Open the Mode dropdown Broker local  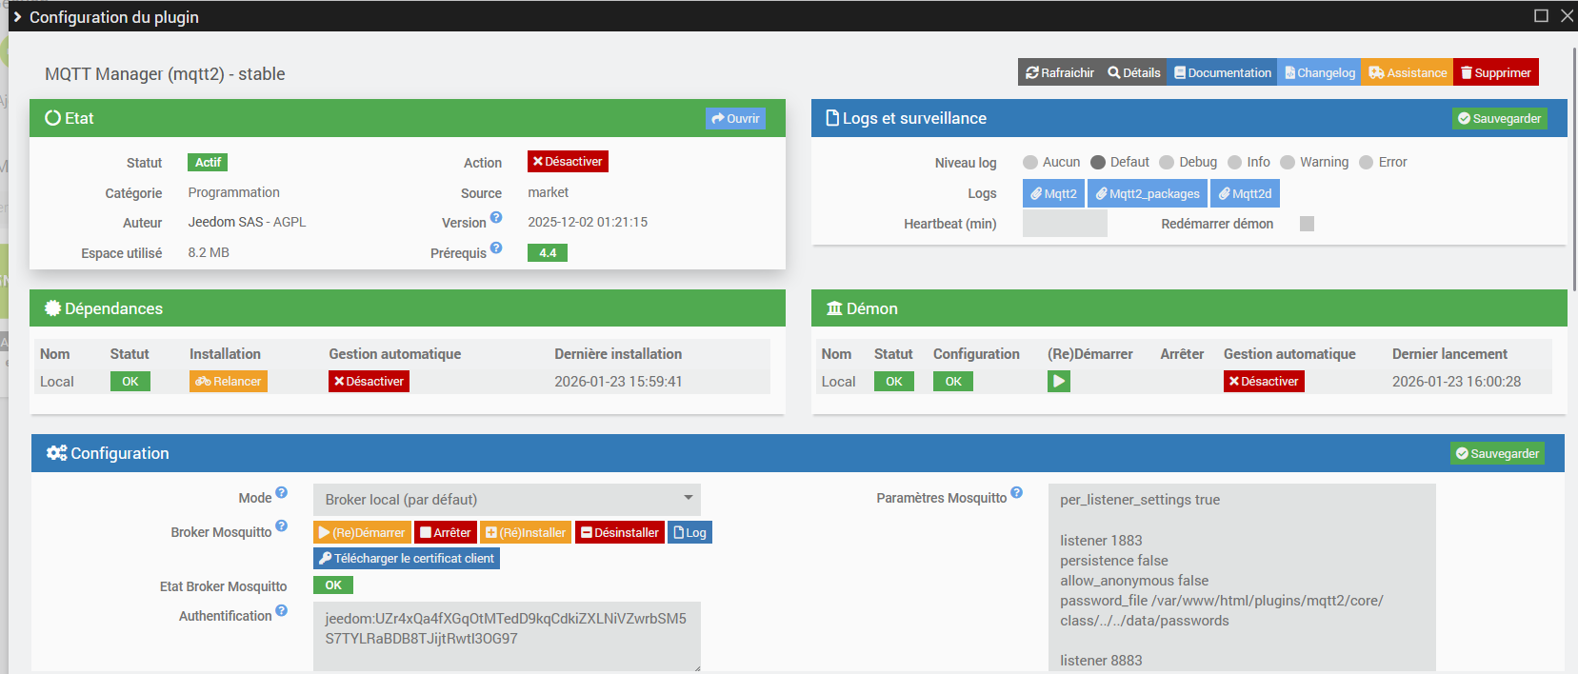(x=507, y=500)
